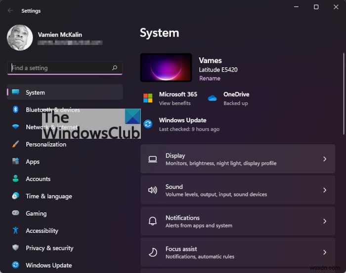The height and width of the screenshot is (273, 346).
Task: Click Microsoft 365 View benefits text
Action: 175,103
